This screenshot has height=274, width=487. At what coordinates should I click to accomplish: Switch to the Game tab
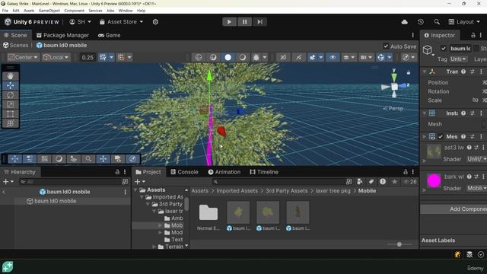[x=110, y=35]
